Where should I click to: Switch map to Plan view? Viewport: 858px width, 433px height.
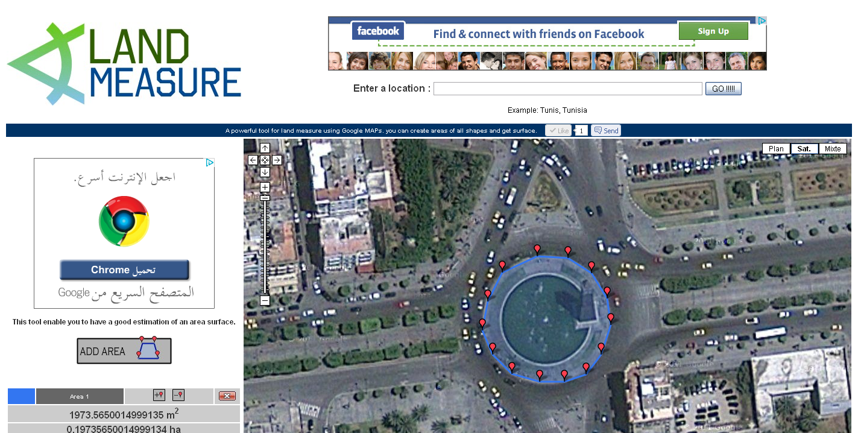(776, 148)
